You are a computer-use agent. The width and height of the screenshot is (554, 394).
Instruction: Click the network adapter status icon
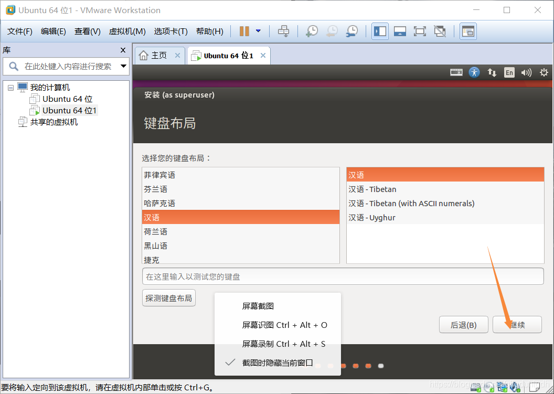point(502,388)
